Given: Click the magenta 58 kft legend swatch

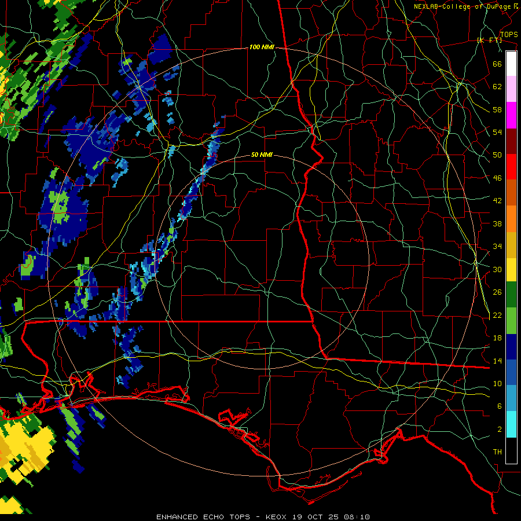Looking at the screenshot, I should point(511,115).
